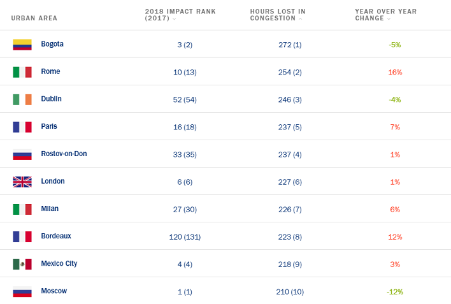The height and width of the screenshot is (304, 451).
Task: Click the UK flag icon next to London
Action: point(22,182)
